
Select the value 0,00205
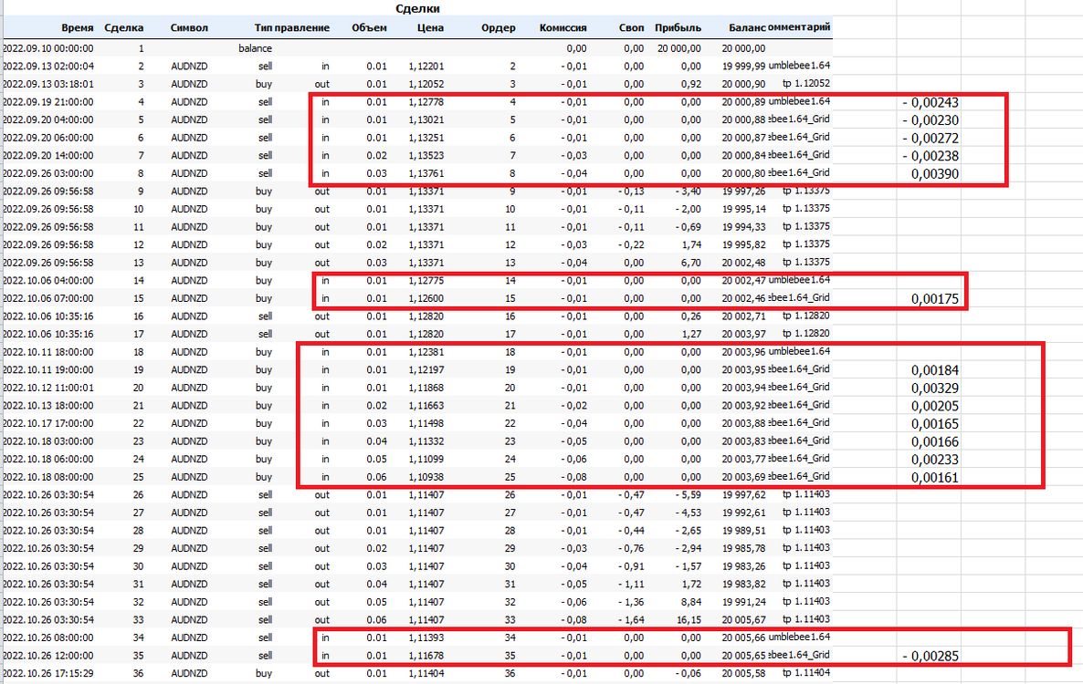(935, 407)
